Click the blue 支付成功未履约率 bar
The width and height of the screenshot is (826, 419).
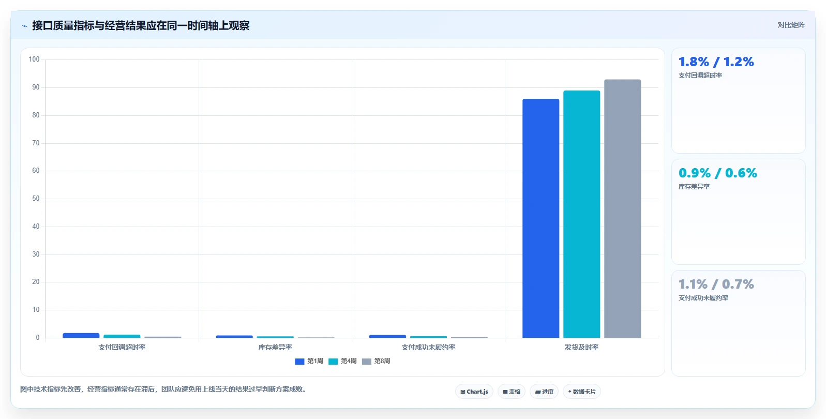coord(387,336)
